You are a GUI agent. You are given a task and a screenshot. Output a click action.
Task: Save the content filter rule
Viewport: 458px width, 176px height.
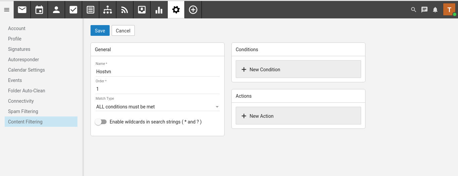100,30
